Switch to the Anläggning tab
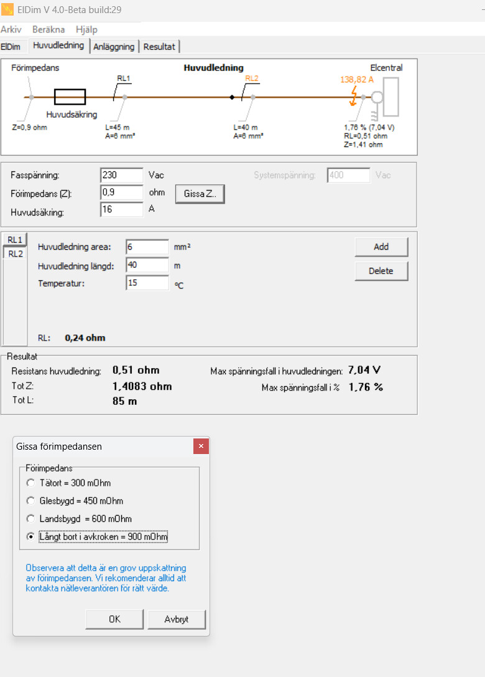This screenshot has width=485, height=677. click(x=114, y=47)
